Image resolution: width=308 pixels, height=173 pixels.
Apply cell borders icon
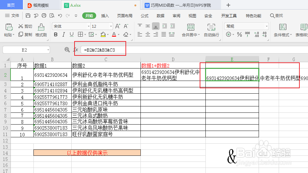point(80,35)
